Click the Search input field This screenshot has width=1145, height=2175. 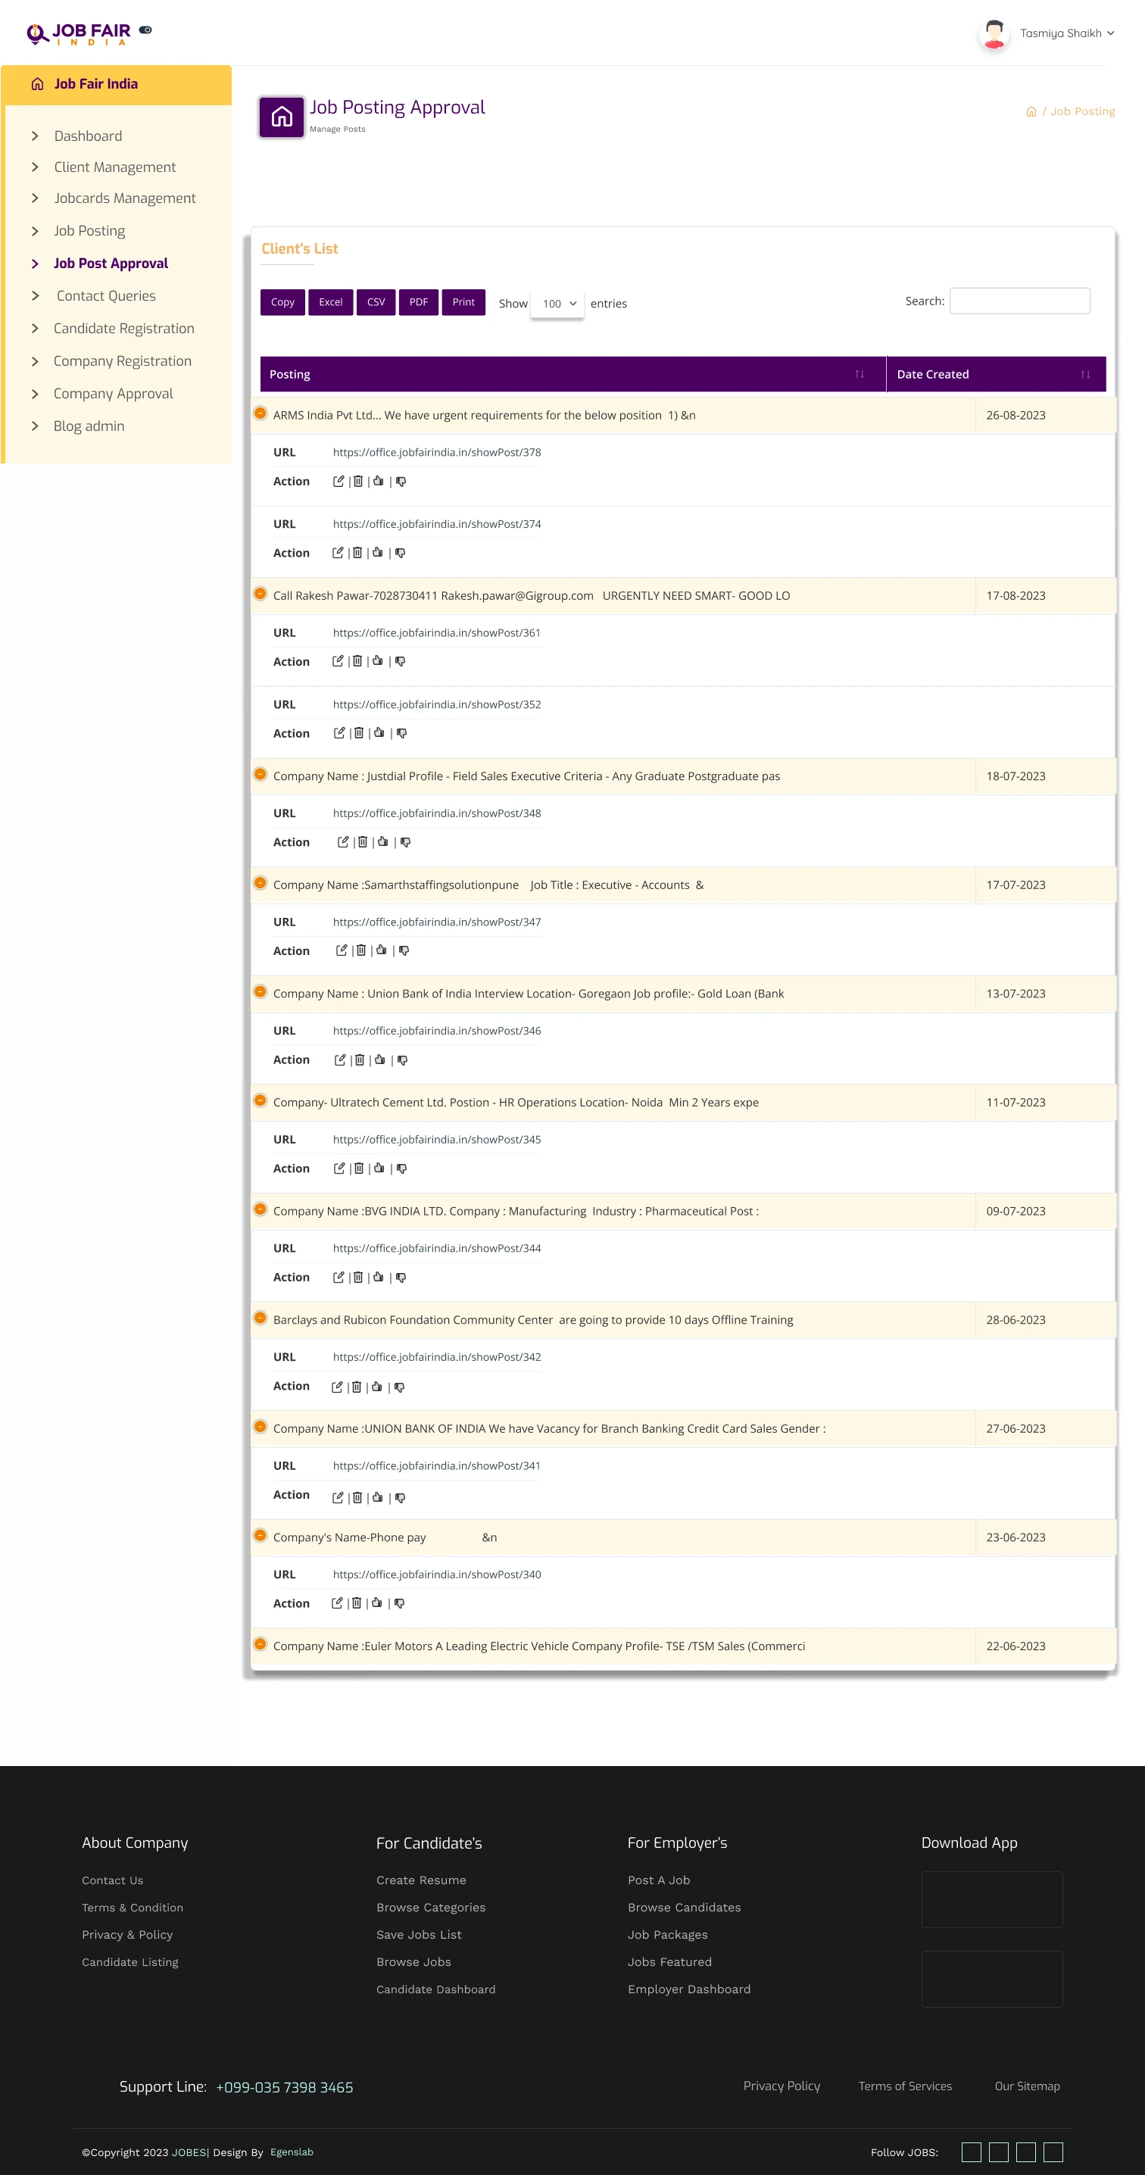(x=1019, y=301)
